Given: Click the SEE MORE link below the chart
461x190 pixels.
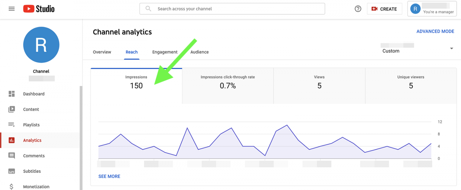Looking at the screenshot, I should (x=109, y=176).
